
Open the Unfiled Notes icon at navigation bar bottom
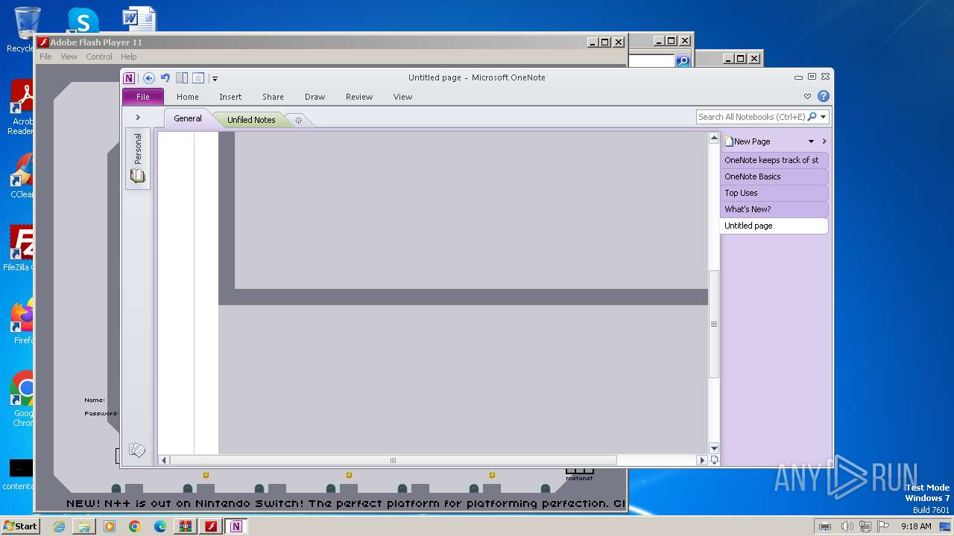click(137, 450)
